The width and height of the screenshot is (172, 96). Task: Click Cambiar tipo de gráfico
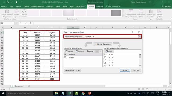[151, 14]
